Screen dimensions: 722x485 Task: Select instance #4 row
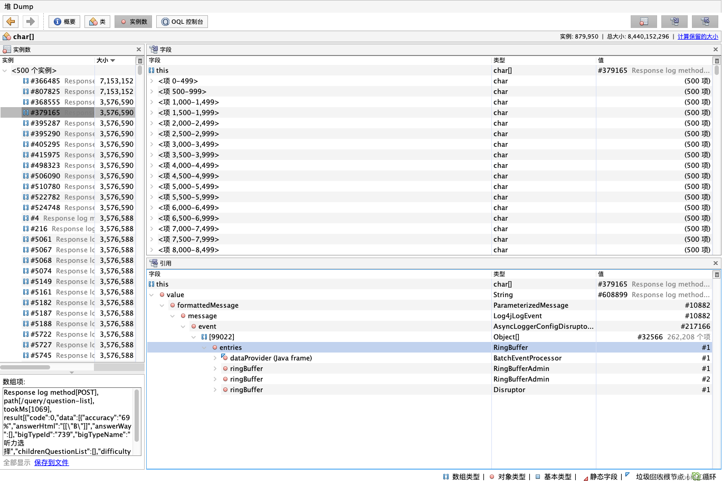(68, 218)
